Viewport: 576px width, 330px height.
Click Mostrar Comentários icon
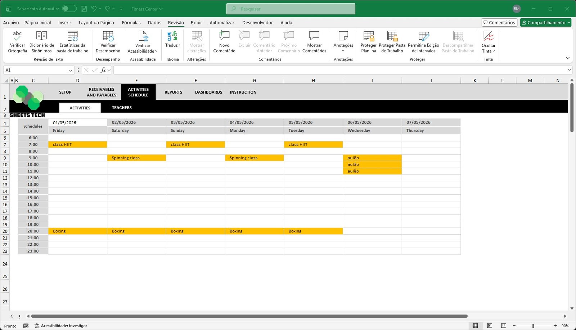tap(314, 36)
